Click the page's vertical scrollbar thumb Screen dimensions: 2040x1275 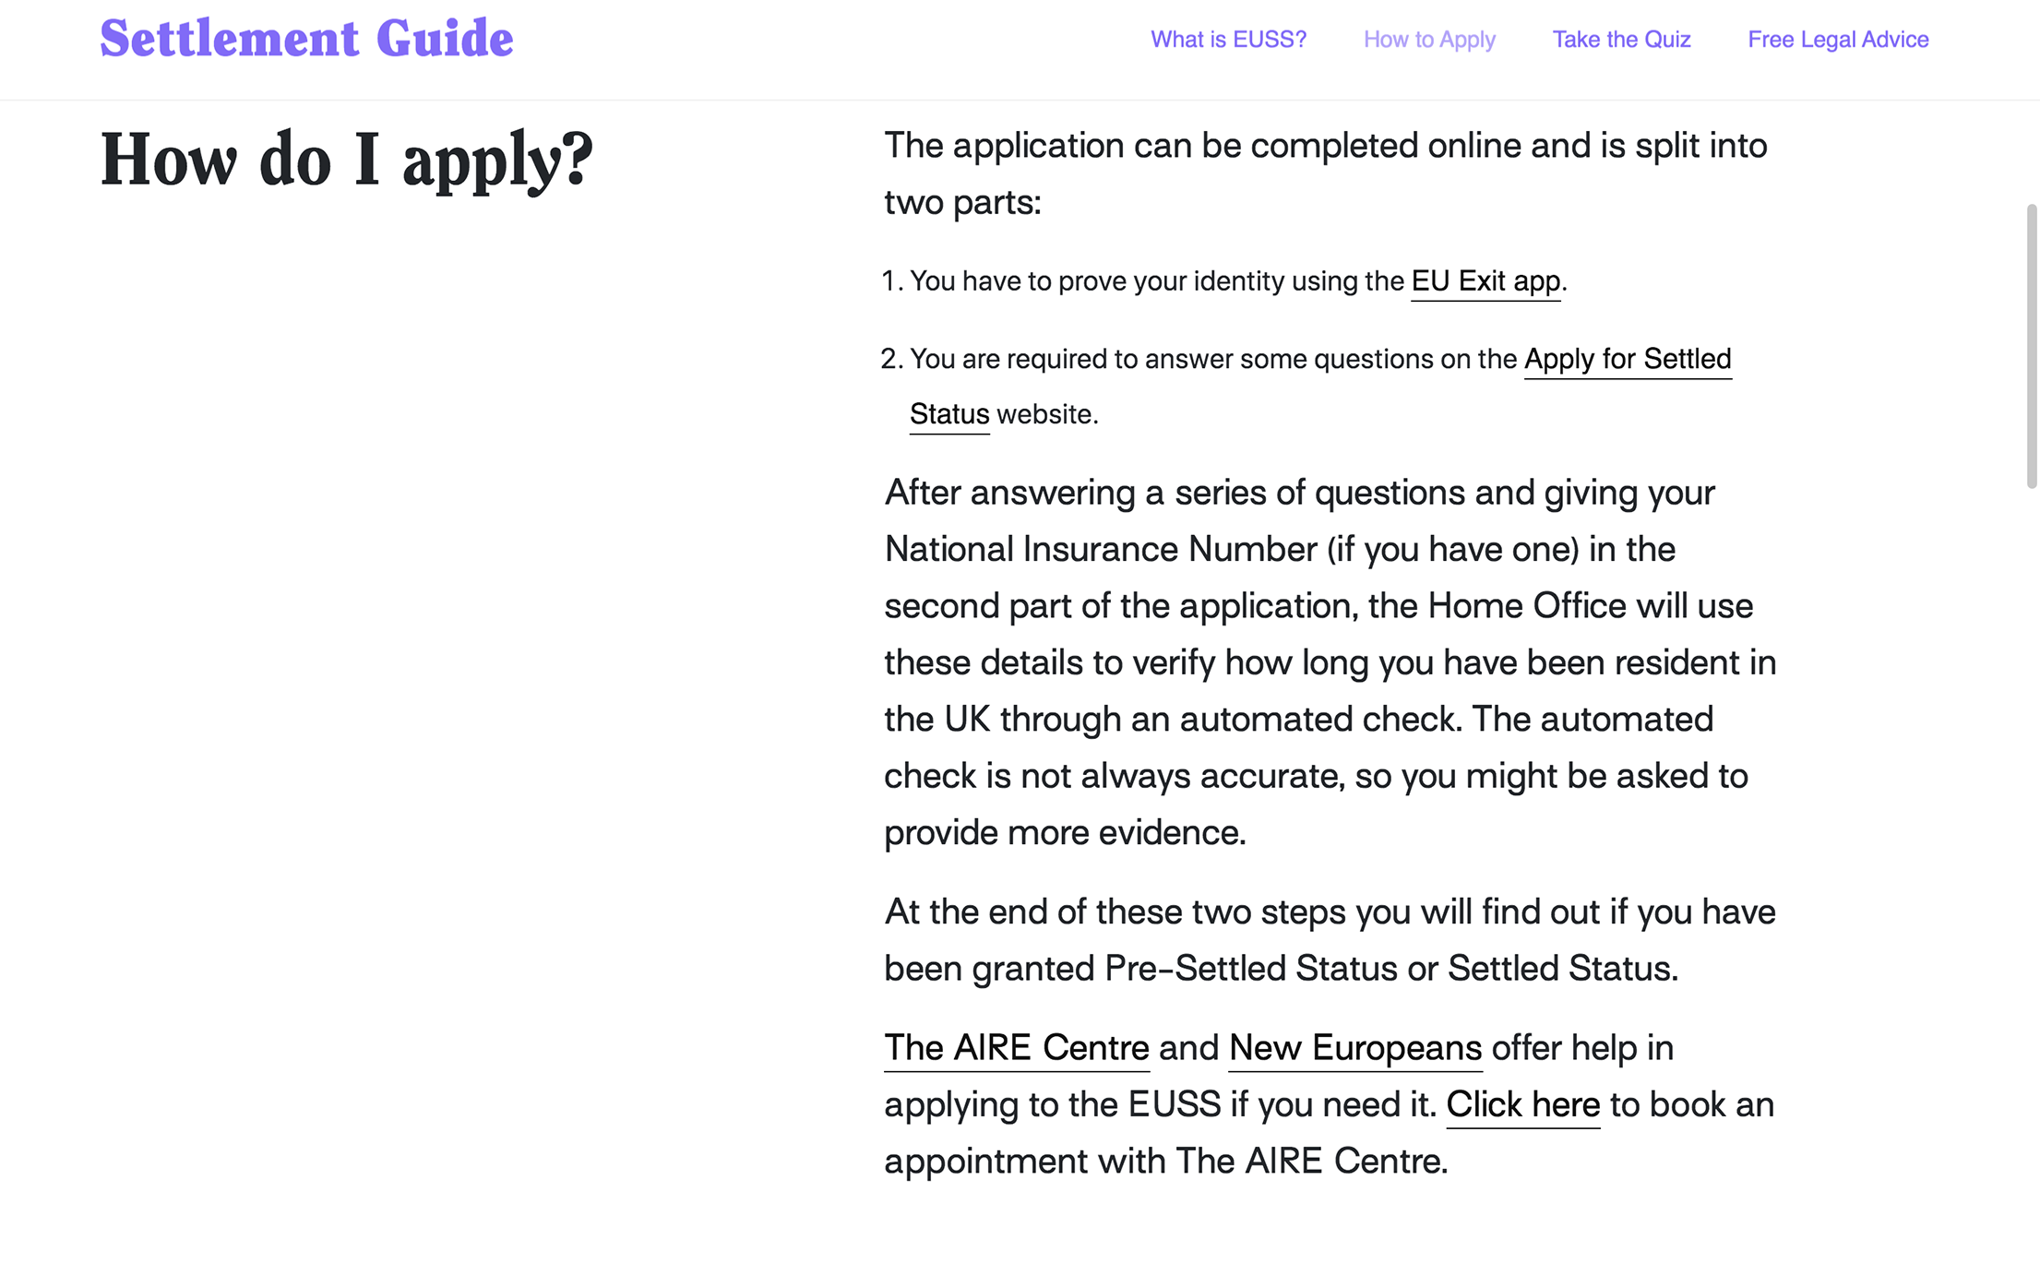tap(2031, 346)
